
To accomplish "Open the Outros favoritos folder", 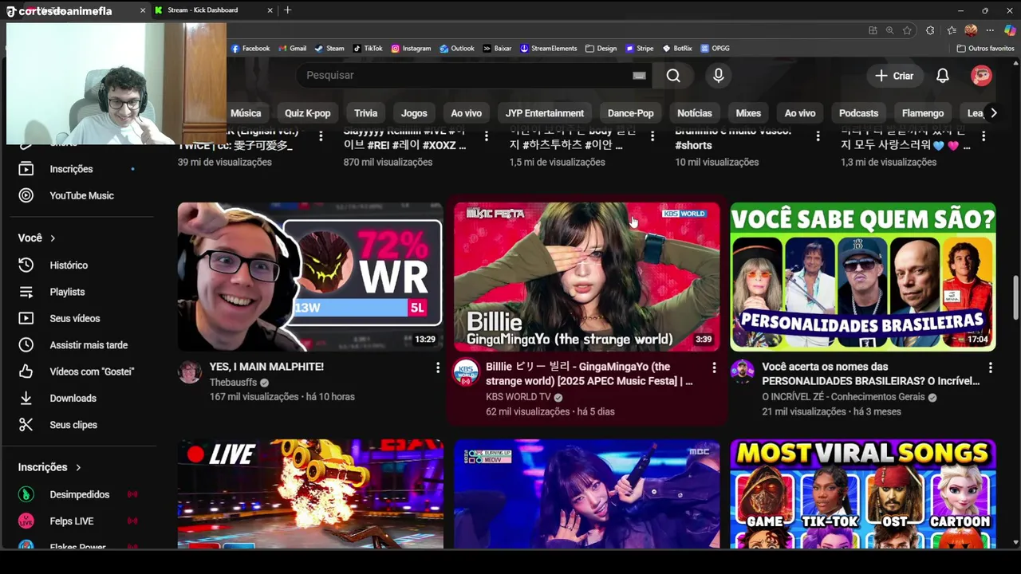I will [x=985, y=48].
